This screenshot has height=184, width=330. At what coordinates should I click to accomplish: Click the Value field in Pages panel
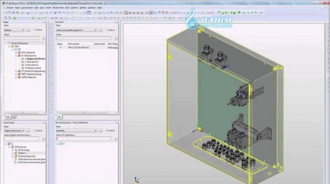[21, 38]
